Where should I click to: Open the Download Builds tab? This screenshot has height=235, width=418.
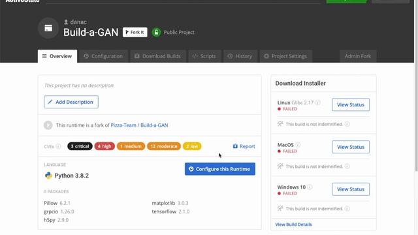coord(158,56)
